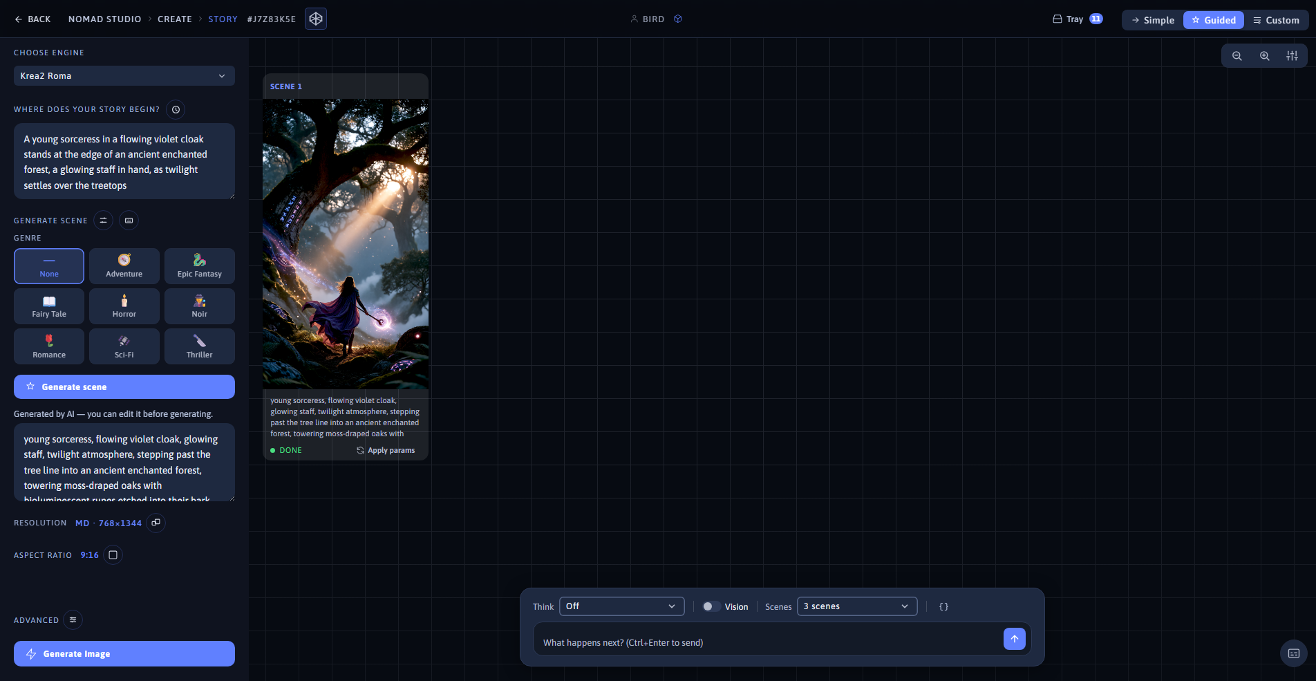
Task: Click the Scene 1 sorceress thumbnail
Action: tap(346, 244)
